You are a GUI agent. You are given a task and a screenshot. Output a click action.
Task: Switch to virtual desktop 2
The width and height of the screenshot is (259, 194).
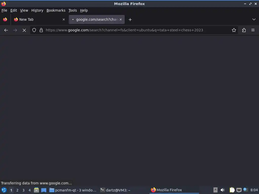coord(17,190)
